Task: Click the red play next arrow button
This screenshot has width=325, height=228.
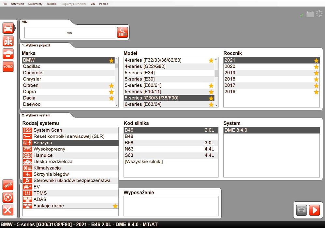Action: pyautogui.click(x=314, y=210)
